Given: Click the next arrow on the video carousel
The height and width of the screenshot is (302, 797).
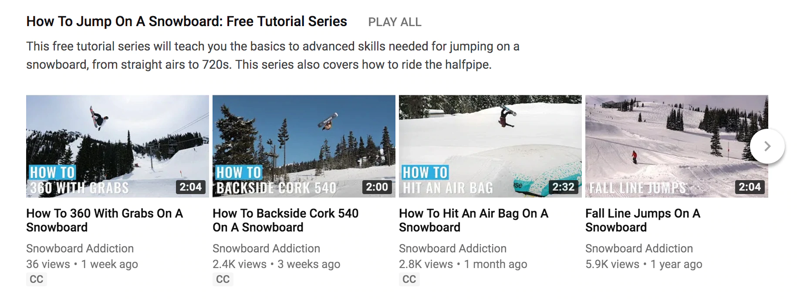Looking at the screenshot, I should pos(767,146).
